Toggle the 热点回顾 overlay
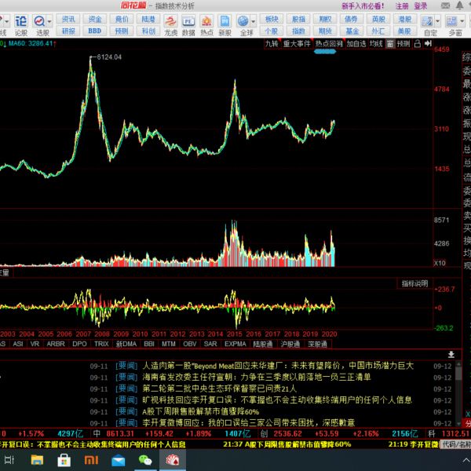 [329, 44]
